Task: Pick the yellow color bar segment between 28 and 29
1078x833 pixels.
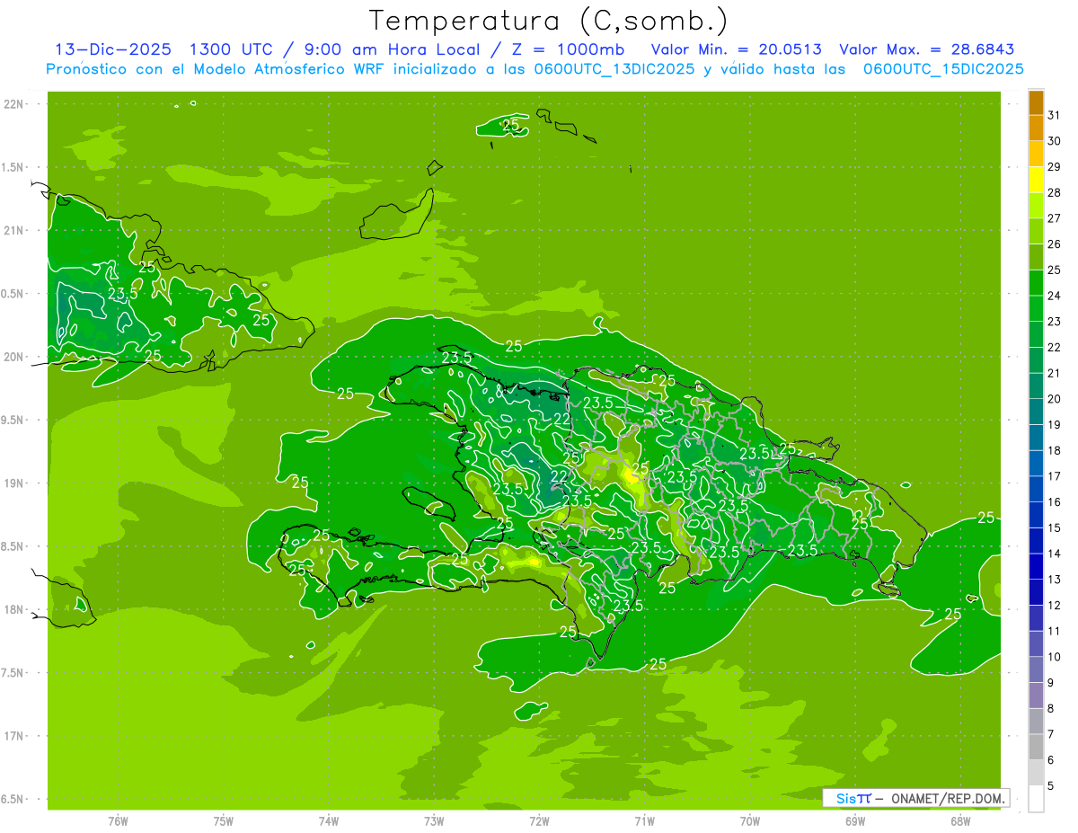Action: point(1036,180)
